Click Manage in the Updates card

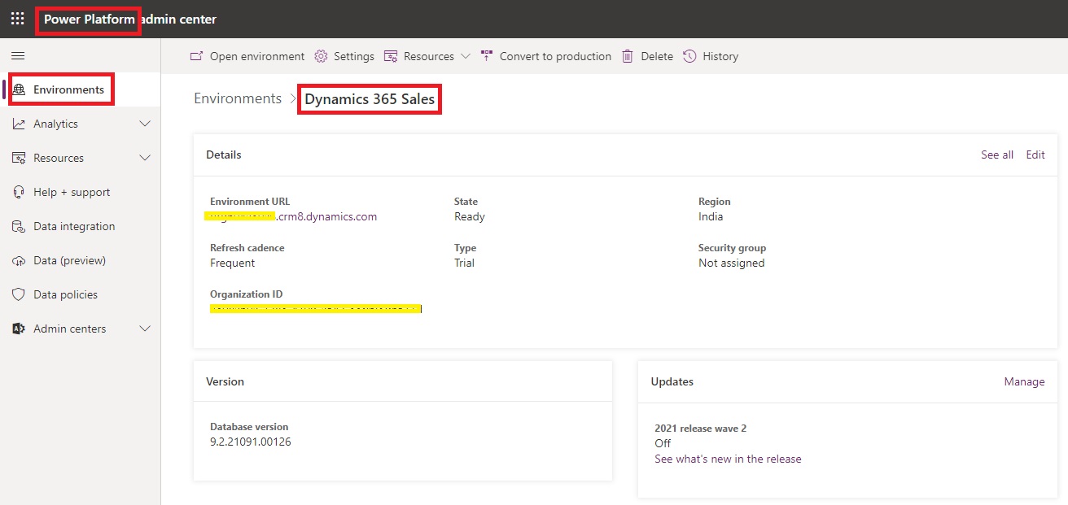1024,381
